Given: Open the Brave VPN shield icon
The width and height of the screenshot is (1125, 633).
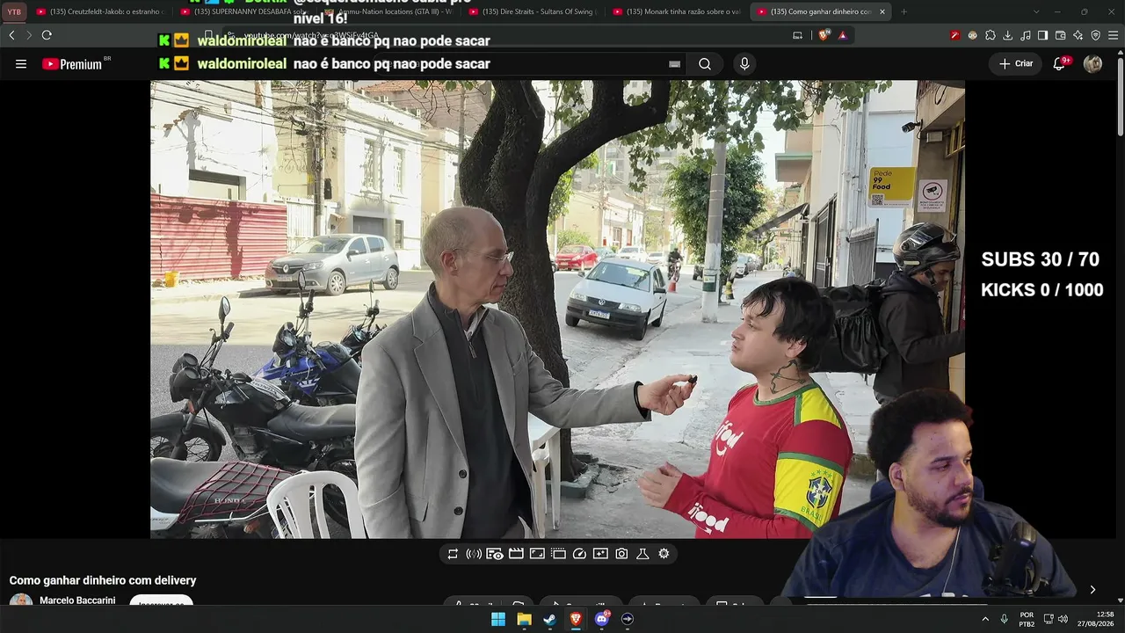Looking at the screenshot, I should pos(1095,35).
